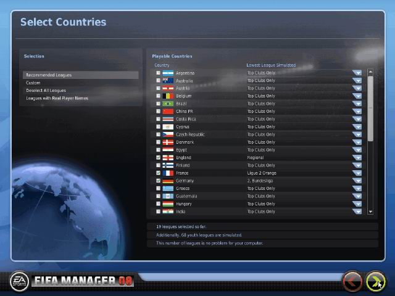
Task: Click Top Clubs Only for Austria
Action: coord(261,88)
